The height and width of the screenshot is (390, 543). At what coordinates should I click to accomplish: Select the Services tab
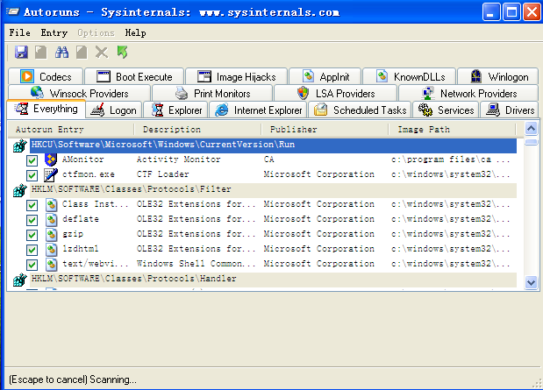click(x=446, y=110)
